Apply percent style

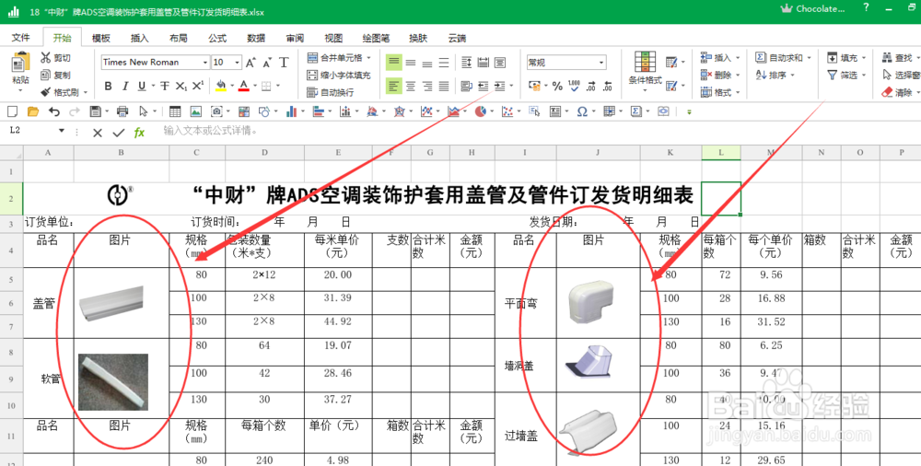pos(557,87)
